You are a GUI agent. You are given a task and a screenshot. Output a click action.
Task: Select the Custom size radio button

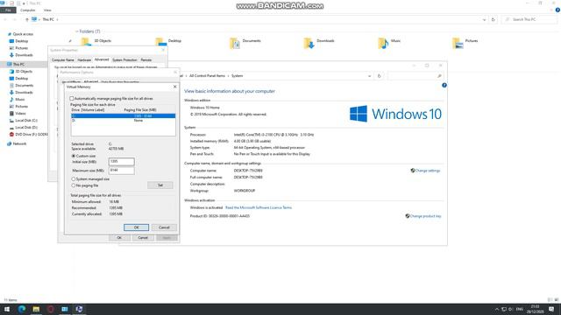74,156
